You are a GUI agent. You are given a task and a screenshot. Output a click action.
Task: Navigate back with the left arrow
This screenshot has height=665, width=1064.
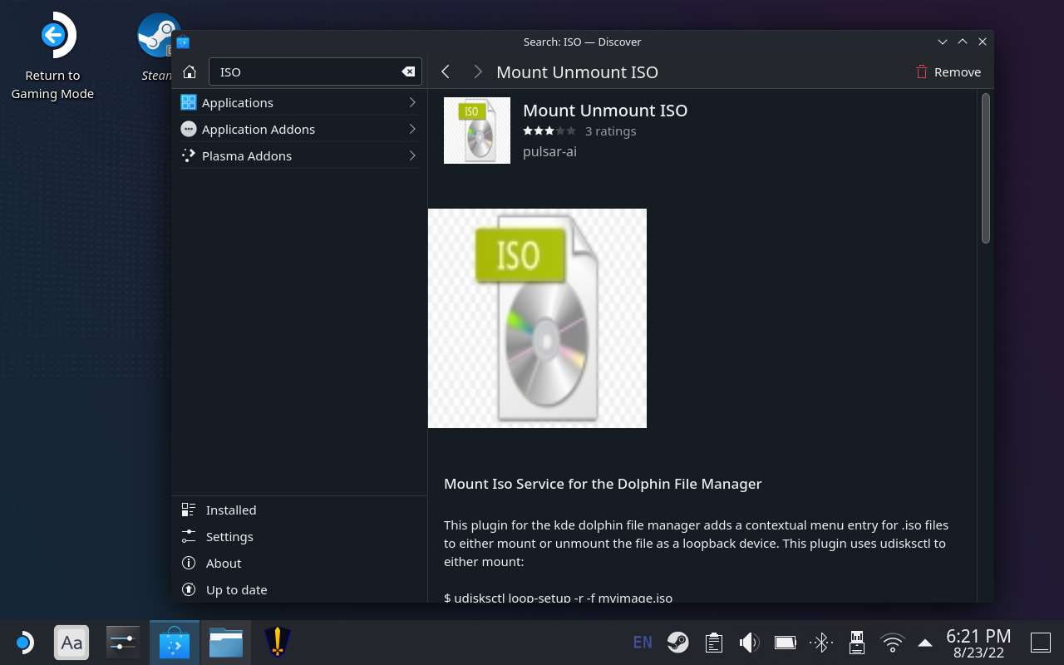446,71
